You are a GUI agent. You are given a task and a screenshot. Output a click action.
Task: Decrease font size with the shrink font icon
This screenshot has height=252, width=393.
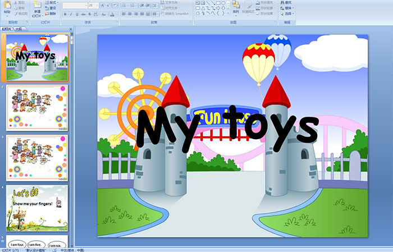click(x=108, y=5)
